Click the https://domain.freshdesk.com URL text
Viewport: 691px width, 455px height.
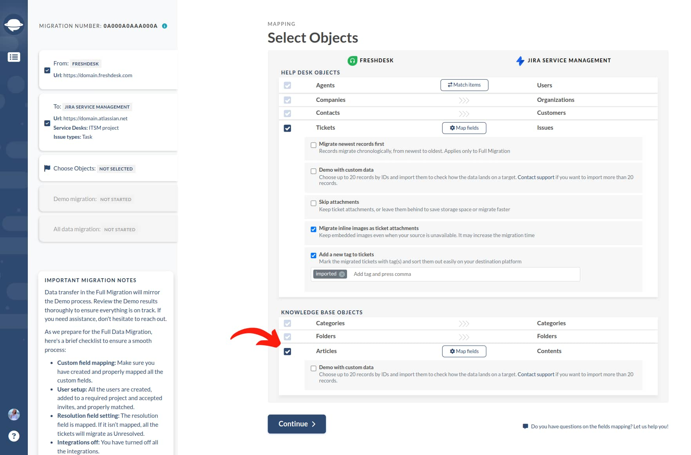(98, 75)
